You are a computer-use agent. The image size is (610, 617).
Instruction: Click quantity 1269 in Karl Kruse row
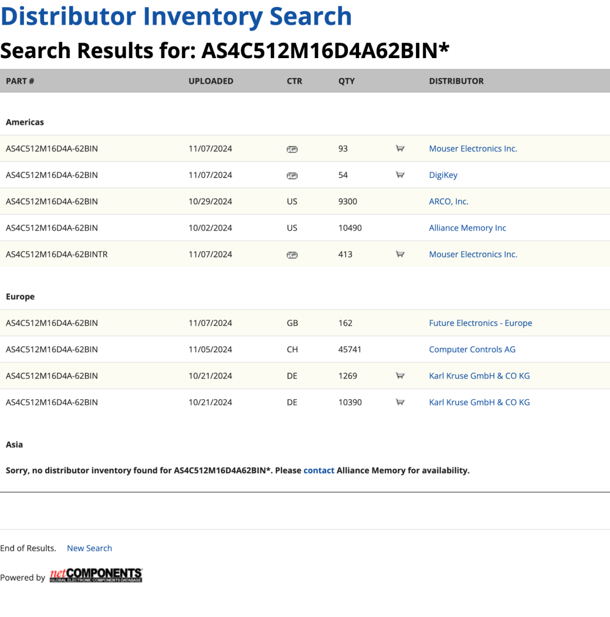click(347, 376)
